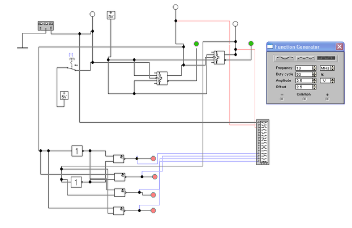Toggle the switch labeled [1]
Screen dimensions: 352x228
tap(72, 64)
